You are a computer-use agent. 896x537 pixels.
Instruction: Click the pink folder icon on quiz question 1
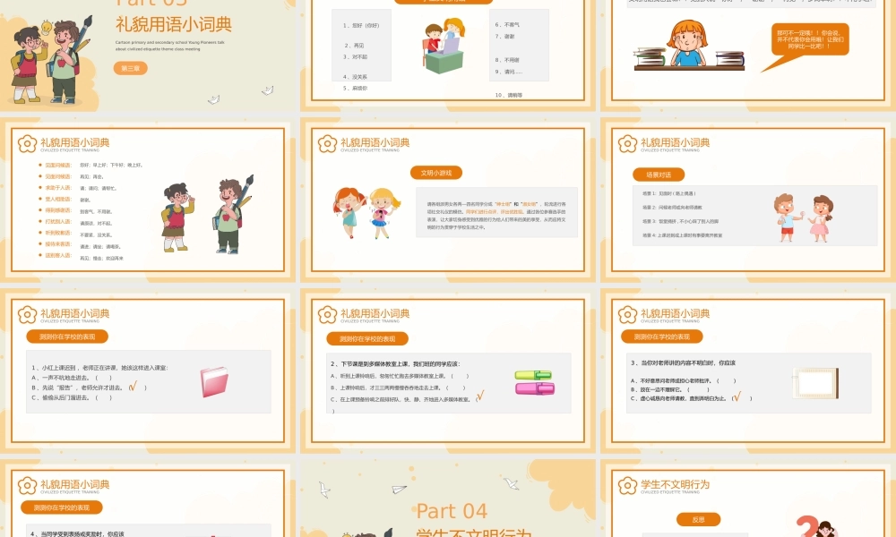(x=214, y=382)
